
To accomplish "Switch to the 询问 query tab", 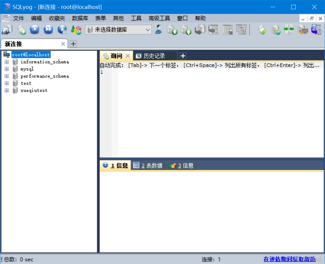I will [x=116, y=56].
